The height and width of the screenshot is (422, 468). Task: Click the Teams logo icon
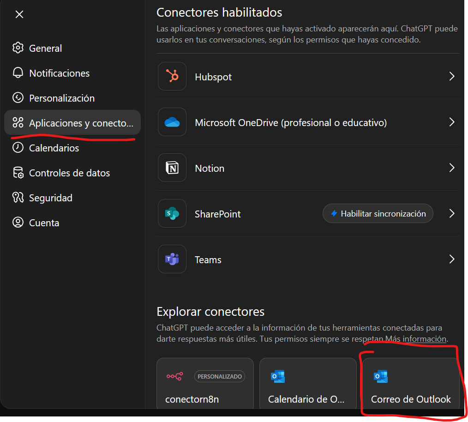(172, 259)
